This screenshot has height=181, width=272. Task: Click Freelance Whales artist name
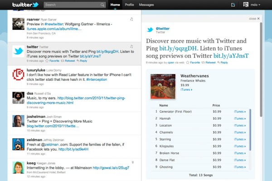(193, 81)
